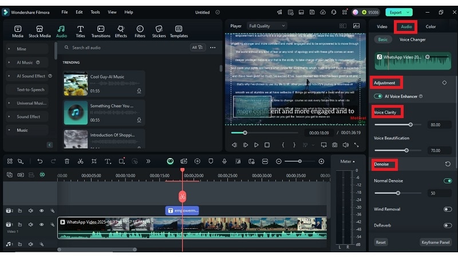Screen dimensions: 458x258
Task: Download the Cool Guy-AI Music track
Action: point(139,91)
